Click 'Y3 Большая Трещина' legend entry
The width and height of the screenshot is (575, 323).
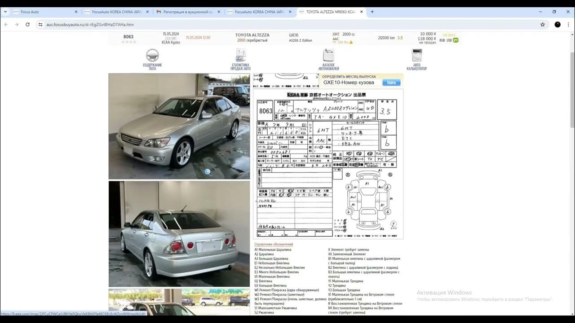pyautogui.click(x=344, y=290)
